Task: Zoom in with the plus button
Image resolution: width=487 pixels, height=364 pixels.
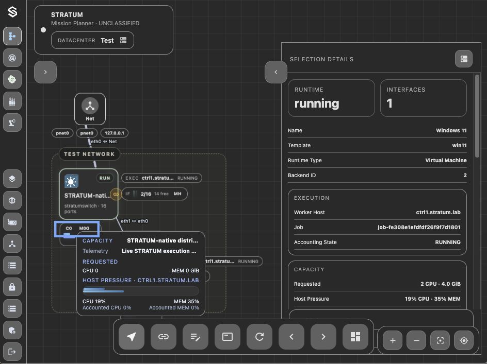Action: point(393,340)
